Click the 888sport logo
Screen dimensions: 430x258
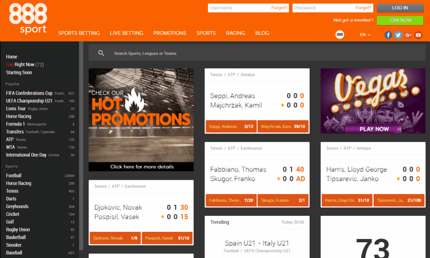(x=28, y=19)
